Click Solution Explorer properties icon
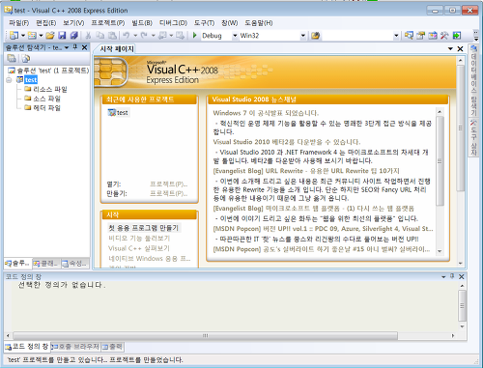 (12, 58)
